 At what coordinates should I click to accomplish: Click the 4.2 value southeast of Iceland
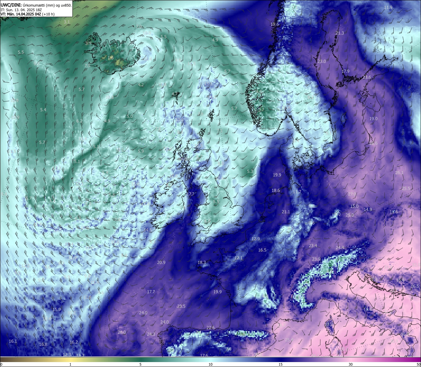(141, 85)
